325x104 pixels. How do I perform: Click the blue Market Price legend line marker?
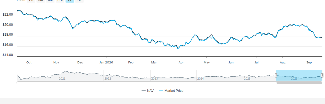pos(161,91)
